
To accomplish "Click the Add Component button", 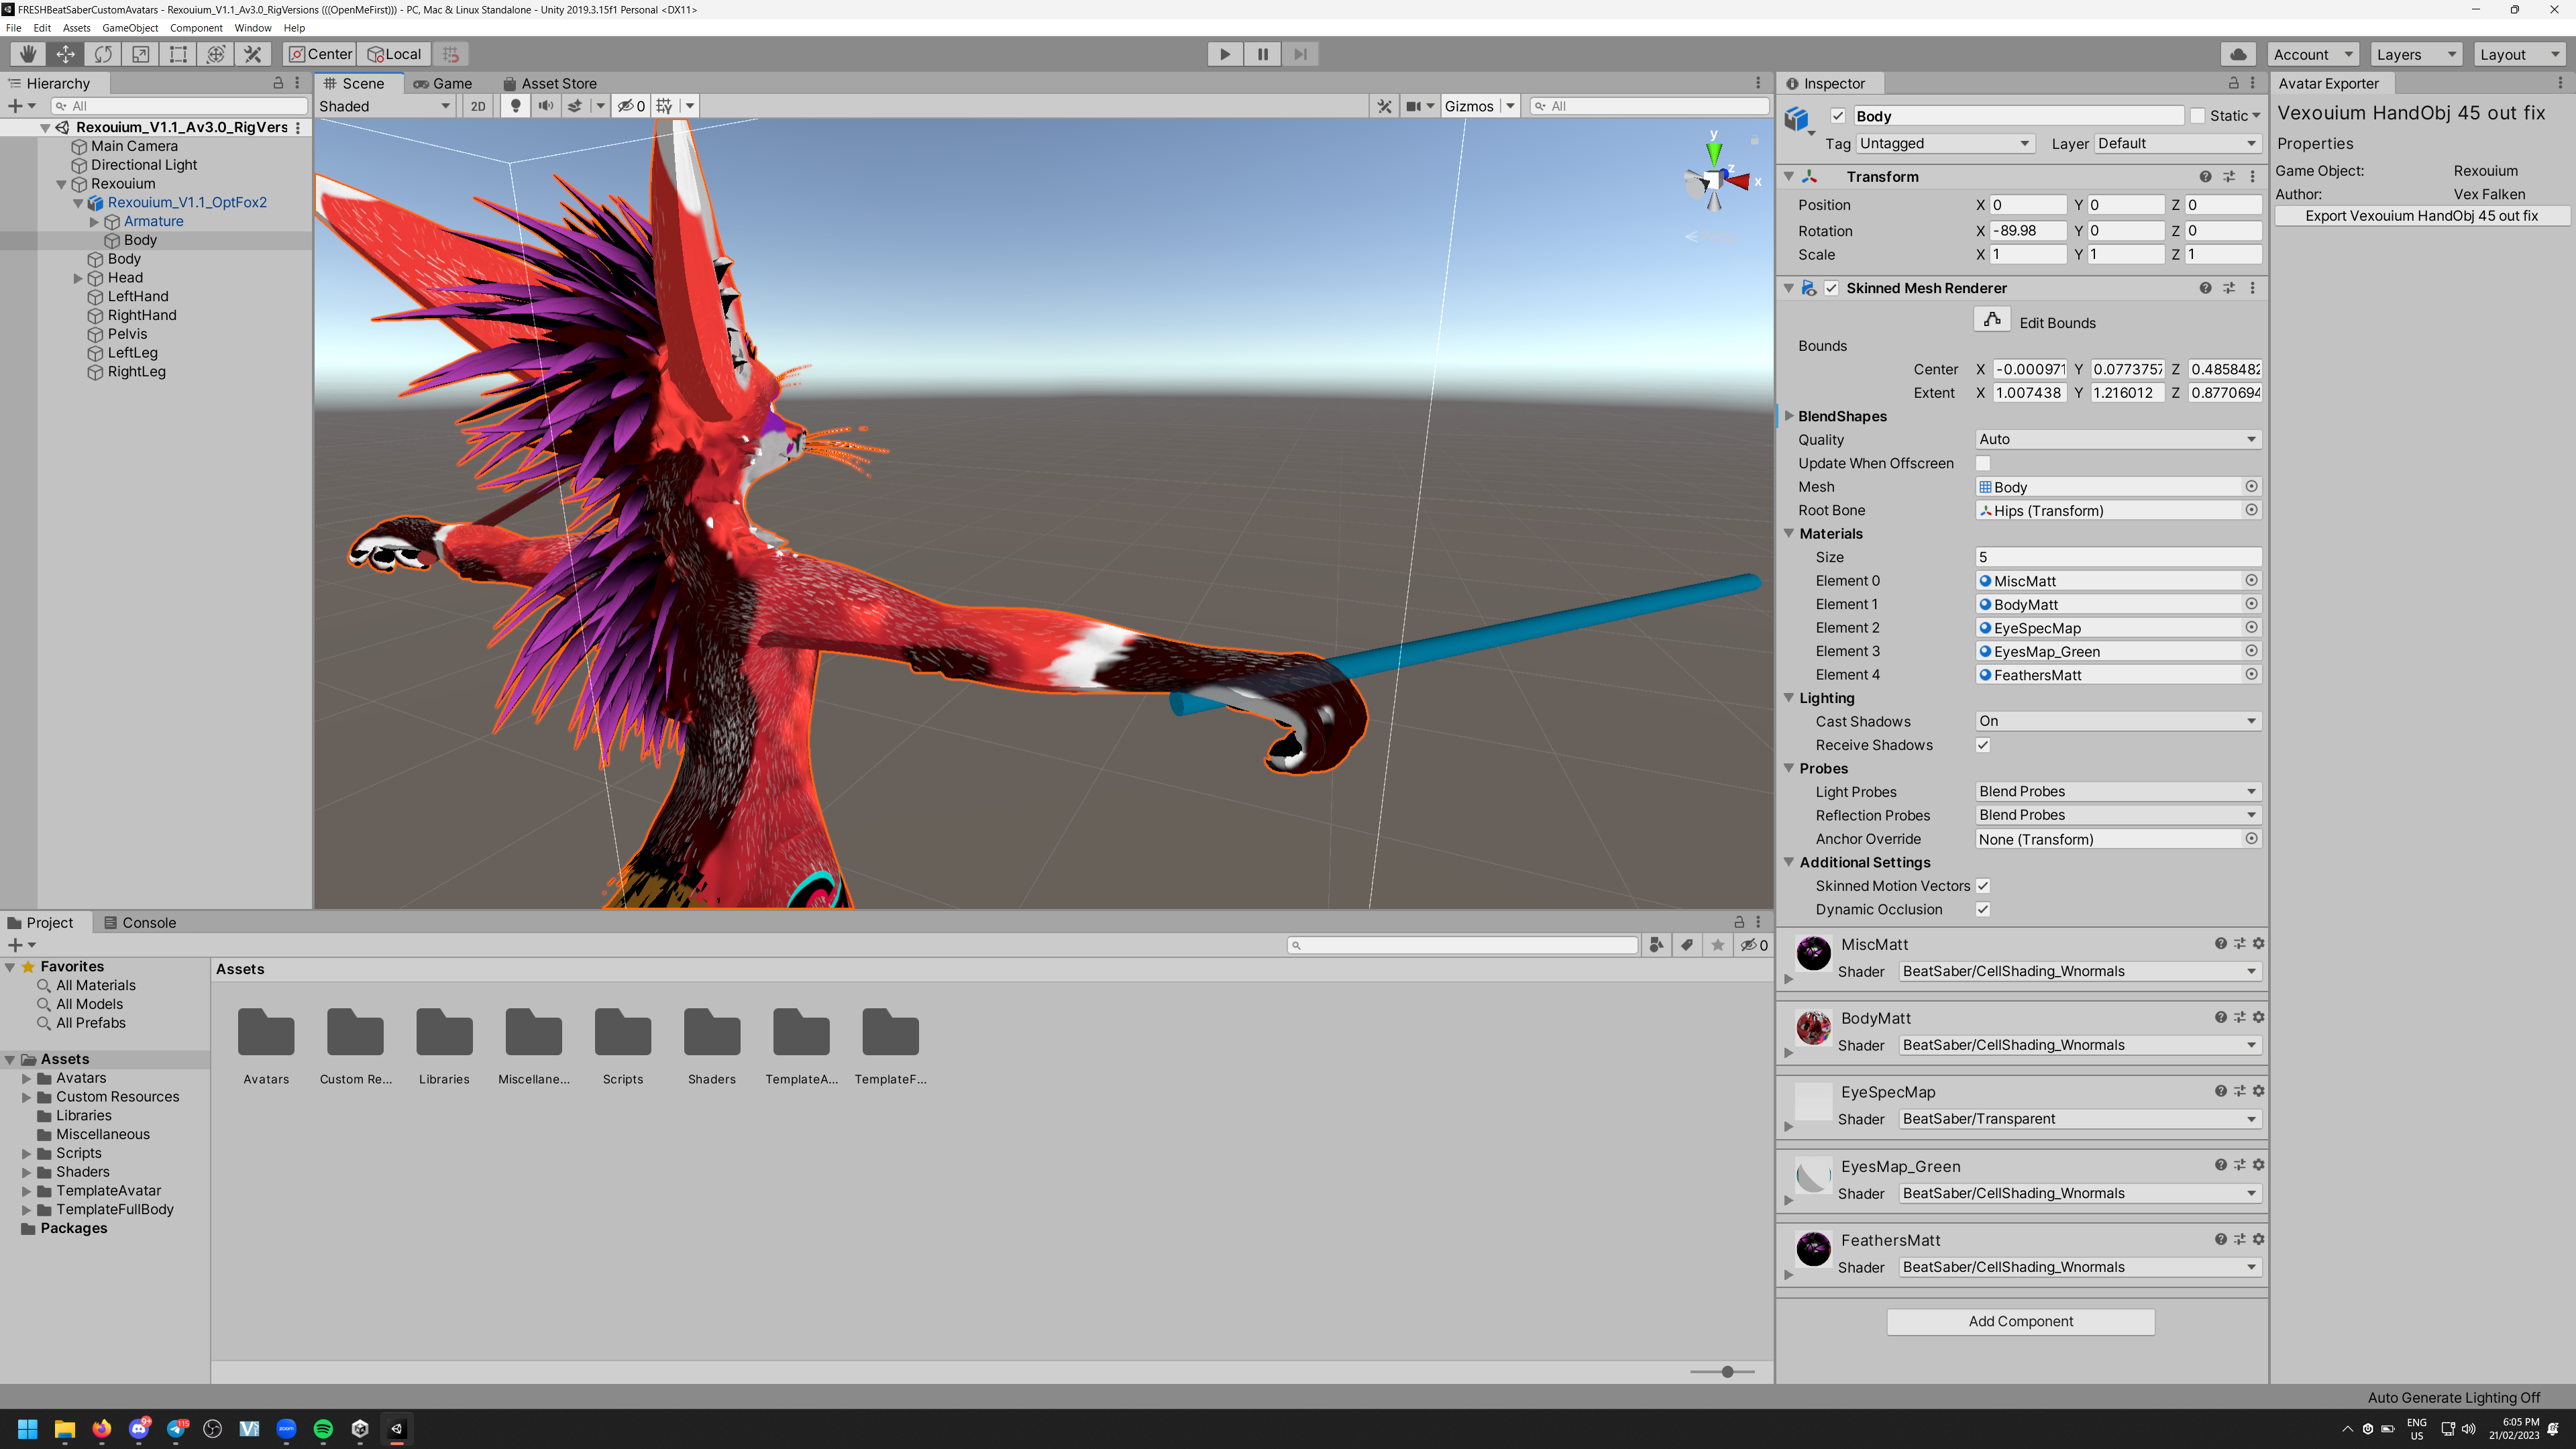I will (2020, 1321).
